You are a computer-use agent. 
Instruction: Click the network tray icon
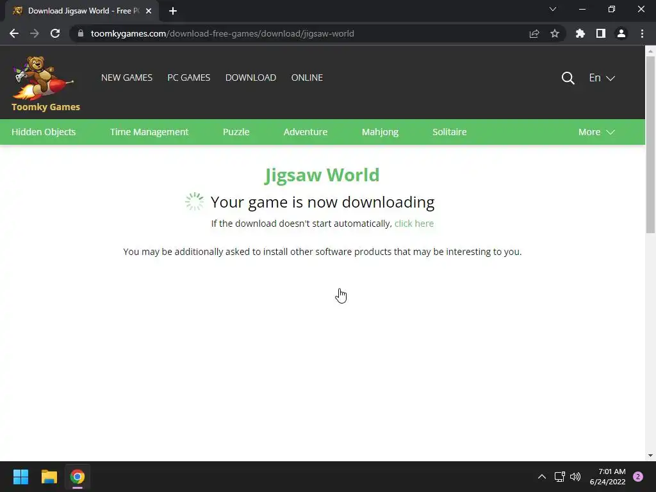[x=559, y=477]
